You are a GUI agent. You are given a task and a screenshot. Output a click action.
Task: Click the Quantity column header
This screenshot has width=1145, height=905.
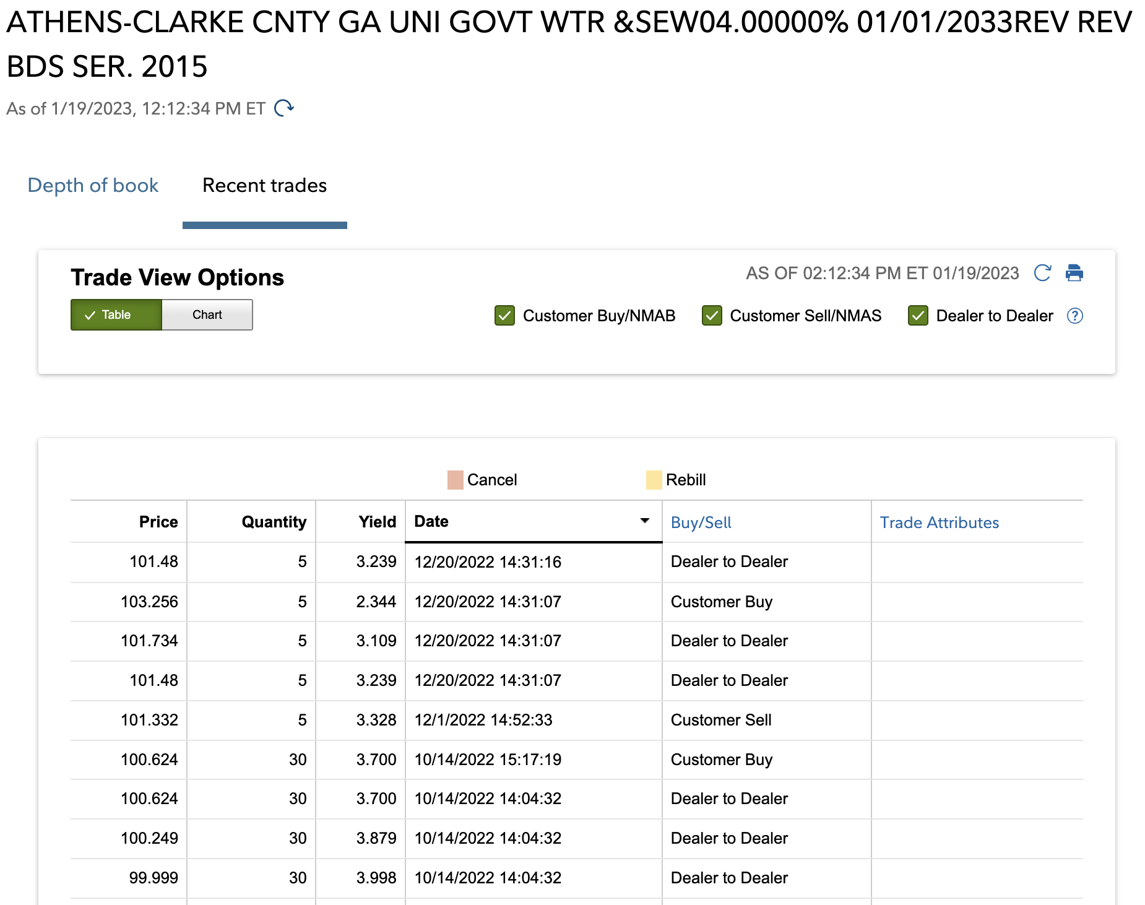click(x=274, y=522)
